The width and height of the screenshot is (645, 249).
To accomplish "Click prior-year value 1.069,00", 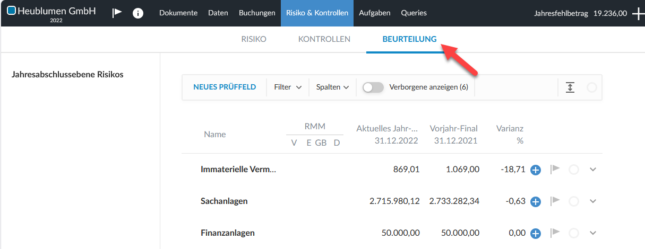I will tap(463, 170).
